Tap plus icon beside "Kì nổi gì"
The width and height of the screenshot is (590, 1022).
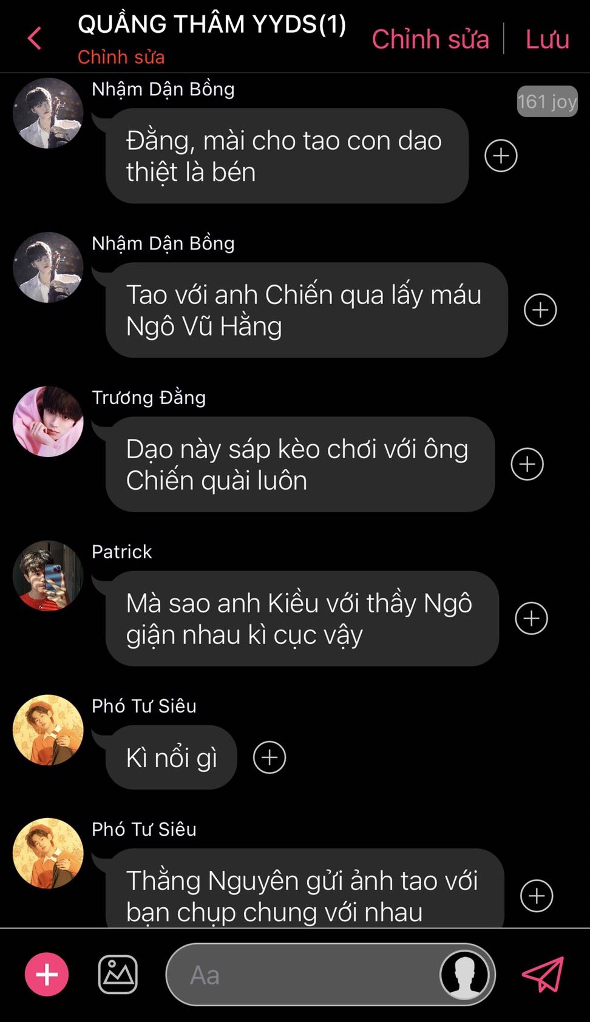tap(270, 757)
